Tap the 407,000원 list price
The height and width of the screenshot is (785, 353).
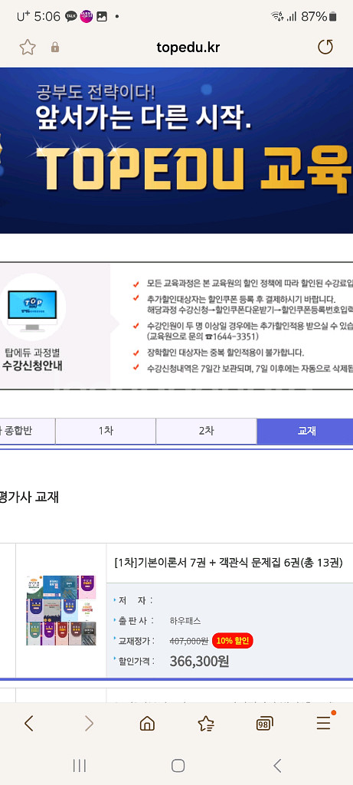point(189,641)
